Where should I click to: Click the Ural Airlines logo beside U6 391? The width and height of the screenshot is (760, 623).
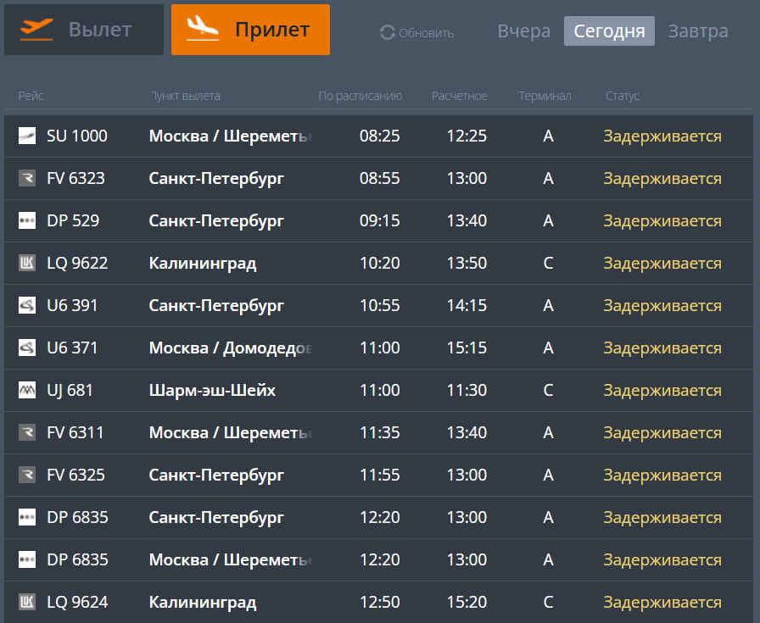(x=27, y=305)
